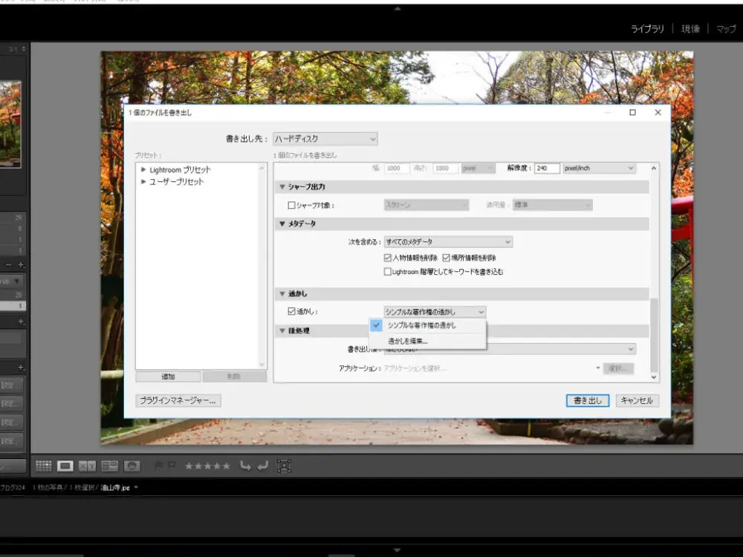743x557 pixels.
Task: Expand ユーザープリセット tree item
Action: [x=143, y=181]
